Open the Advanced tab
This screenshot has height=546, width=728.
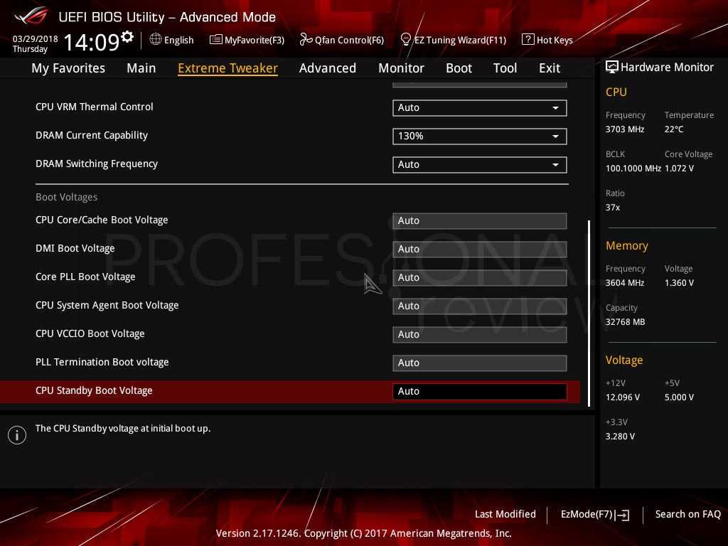click(328, 68)
